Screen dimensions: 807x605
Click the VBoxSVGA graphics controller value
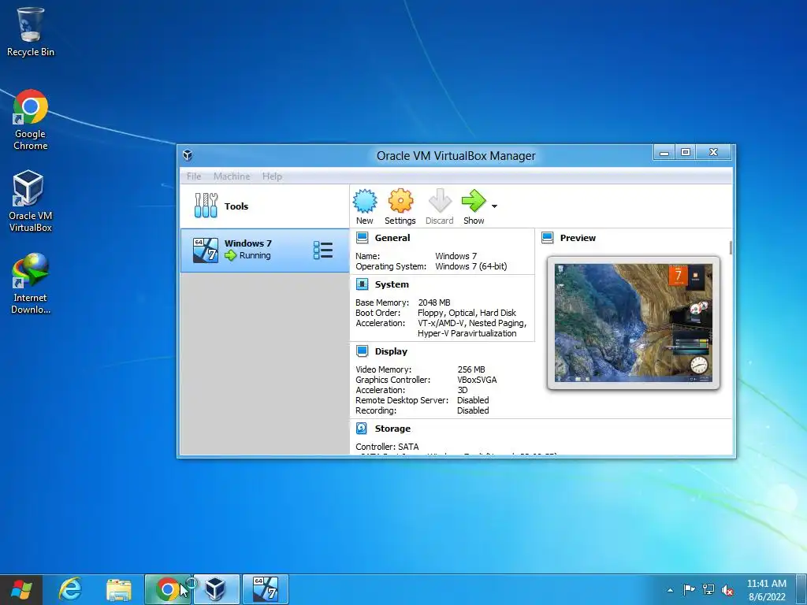(x=477, y=380)
